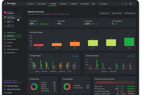The width and height of the screenshot is (141, 95).
Task: Click the Projects List list icon
Action: tap(5, 33)
